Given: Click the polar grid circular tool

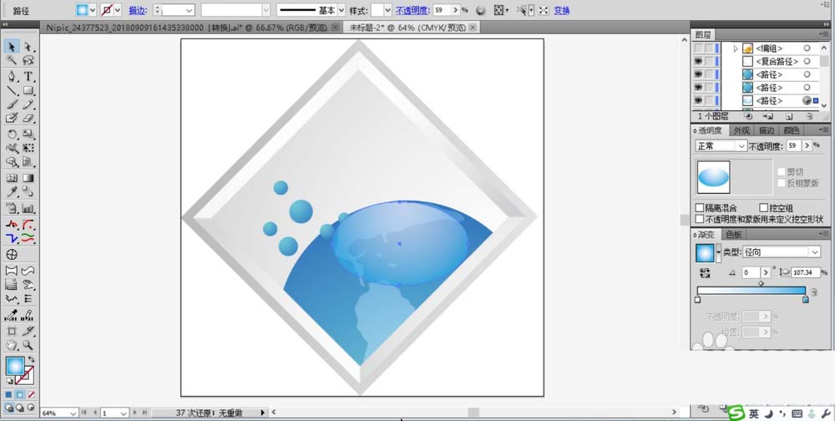Looking at the screenshot, I should [x=12, y=255].
